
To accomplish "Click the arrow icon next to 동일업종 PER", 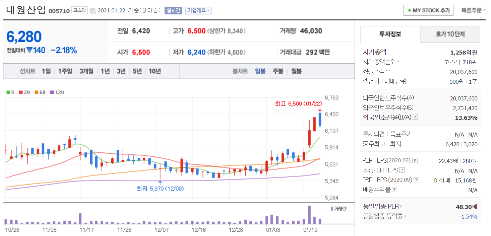I will [401, 207].
